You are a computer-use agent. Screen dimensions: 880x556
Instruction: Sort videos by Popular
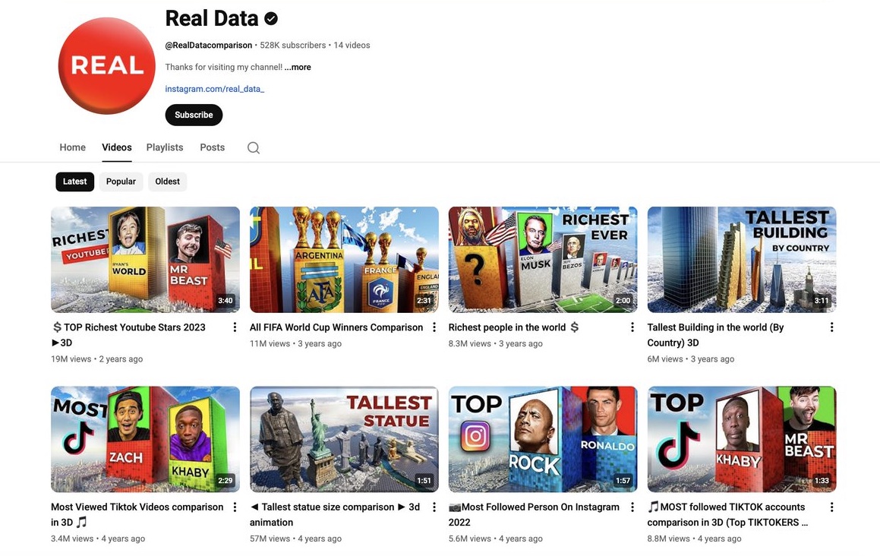point(121,182)
